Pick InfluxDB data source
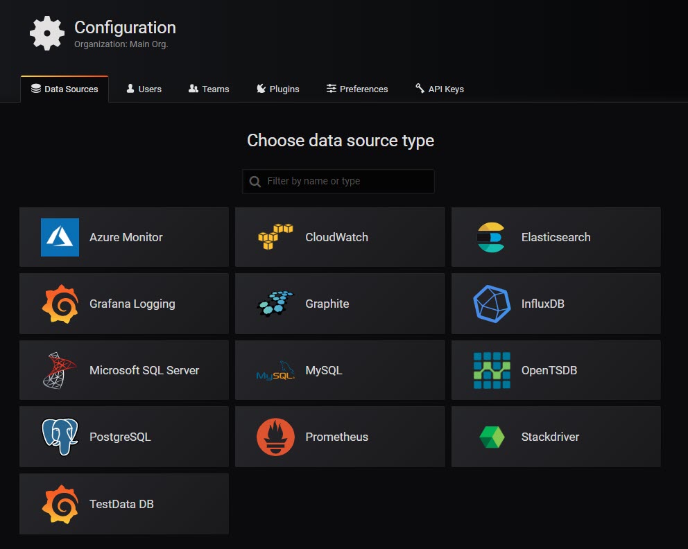 click(x=556, y=304)
